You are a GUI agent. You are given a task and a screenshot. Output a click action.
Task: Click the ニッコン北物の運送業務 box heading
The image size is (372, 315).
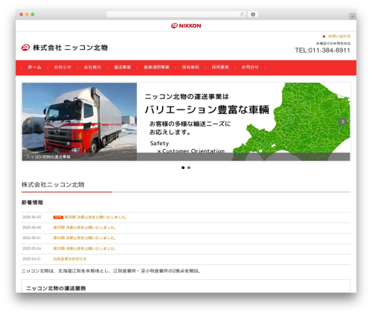(56, 288)
